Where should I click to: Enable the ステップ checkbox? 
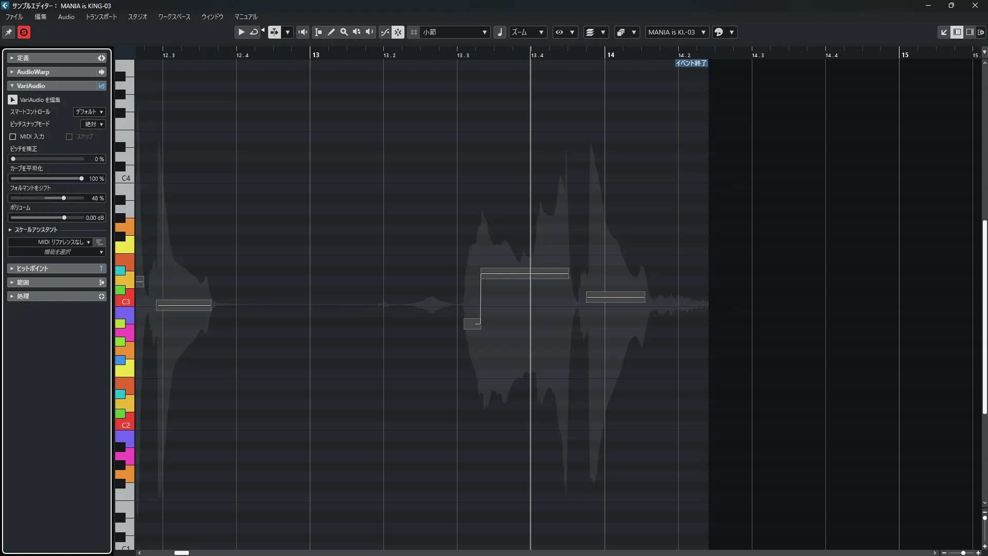[69, 136]
